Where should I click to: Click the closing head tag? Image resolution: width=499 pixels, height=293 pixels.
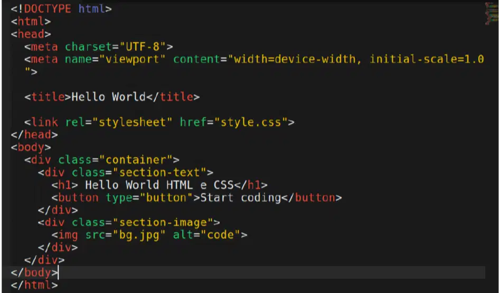point(34,135)
